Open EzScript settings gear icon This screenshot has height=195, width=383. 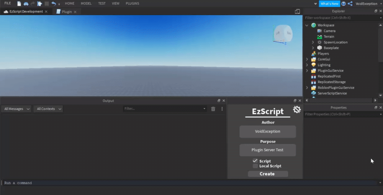click(297, 110)
